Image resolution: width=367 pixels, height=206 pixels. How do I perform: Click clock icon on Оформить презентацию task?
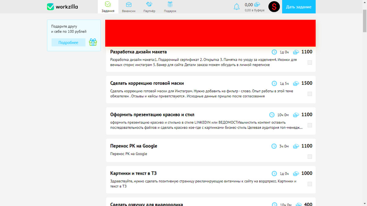(x=272, y=115)
